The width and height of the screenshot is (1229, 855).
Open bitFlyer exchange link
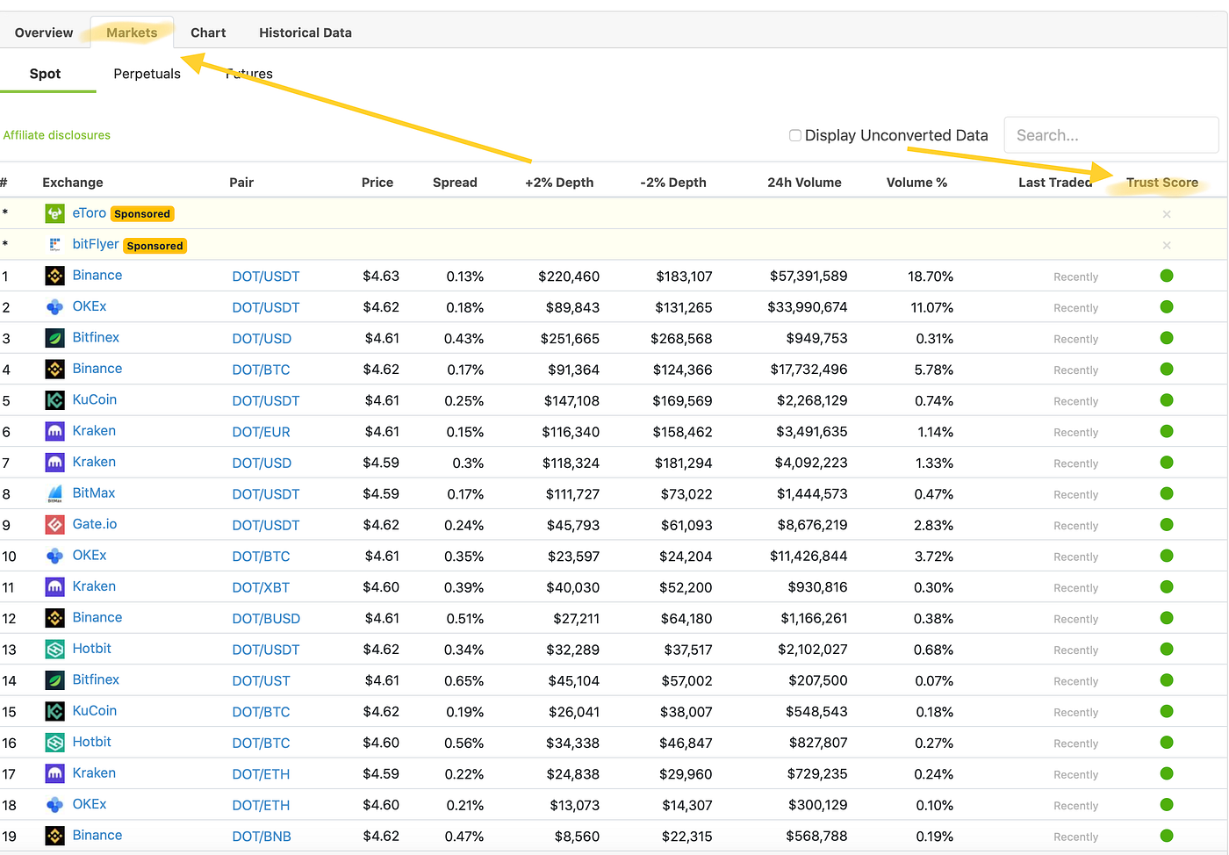click(x=96, y=244)
